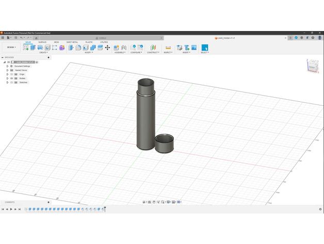The image size is (324, 244).
Task: Toggle visibility eye for Bodies folder
Action: click(11, 78)
